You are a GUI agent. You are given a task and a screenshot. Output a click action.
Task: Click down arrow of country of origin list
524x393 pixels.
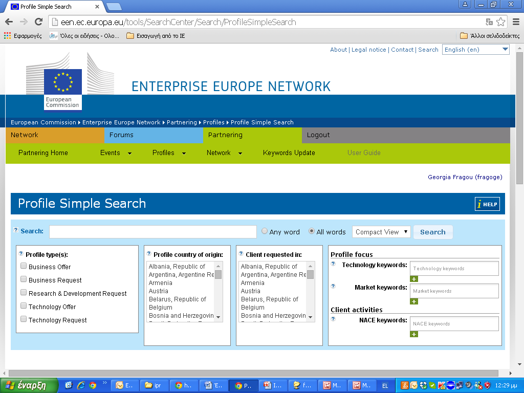tap(218, 317)
